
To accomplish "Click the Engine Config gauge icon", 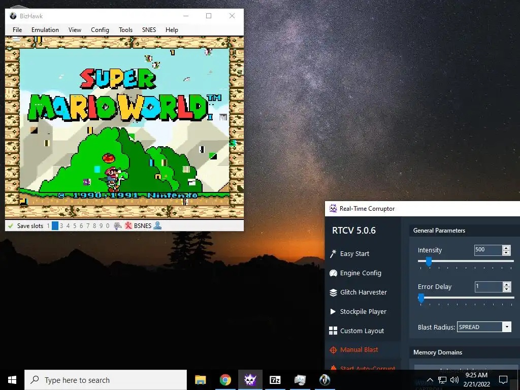I will coord(333,273).
